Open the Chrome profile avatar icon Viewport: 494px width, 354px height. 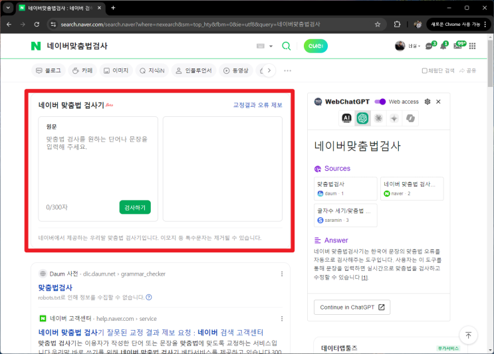click(x=418, y=24)
